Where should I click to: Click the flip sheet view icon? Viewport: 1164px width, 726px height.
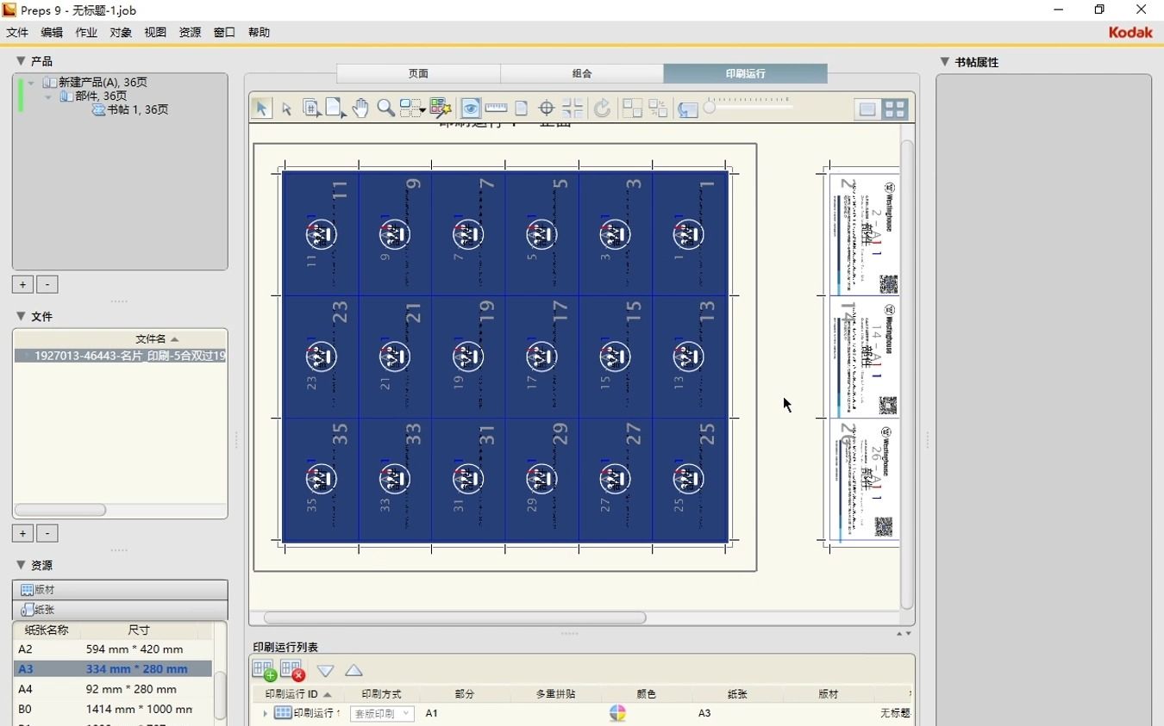[687, 109]
